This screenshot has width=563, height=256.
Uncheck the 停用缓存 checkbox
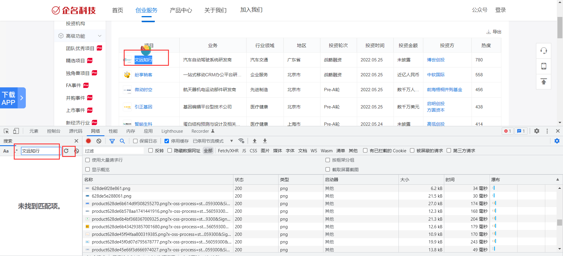(x=167, y=141)
